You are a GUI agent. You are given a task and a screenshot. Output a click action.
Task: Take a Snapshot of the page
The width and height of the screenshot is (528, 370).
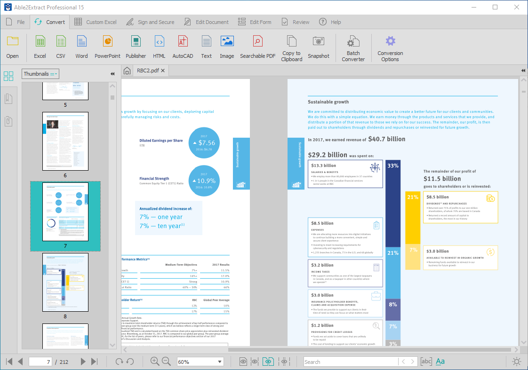[x=319, y=47]
